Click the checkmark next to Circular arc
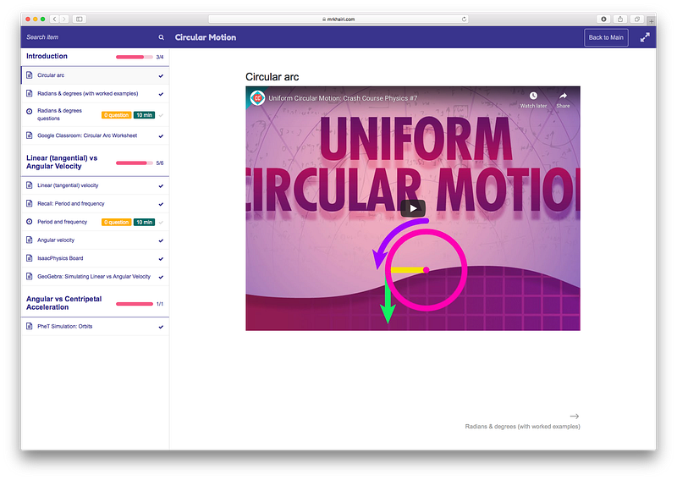Screen dimensions: 677x480 pos(161,76)
